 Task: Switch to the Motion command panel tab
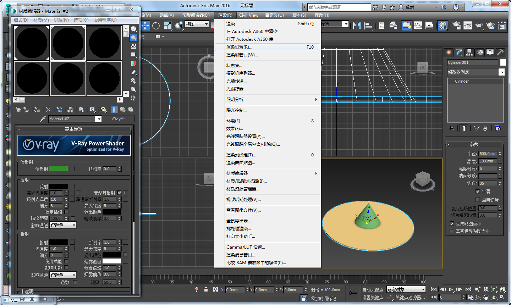(x=480, y=52)
